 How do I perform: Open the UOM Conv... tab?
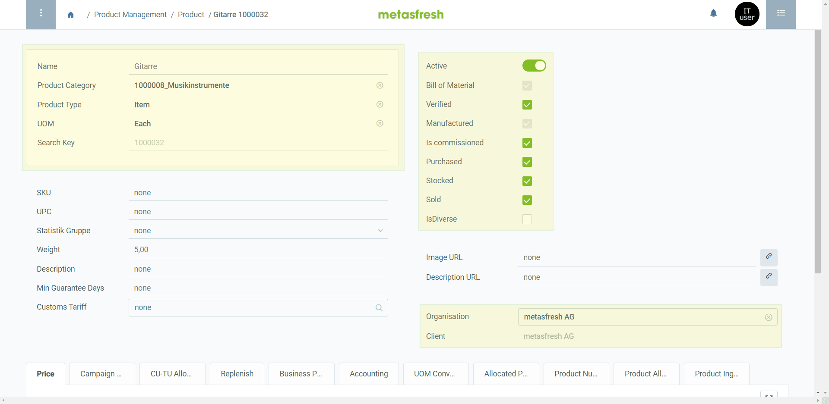point(436,374)
